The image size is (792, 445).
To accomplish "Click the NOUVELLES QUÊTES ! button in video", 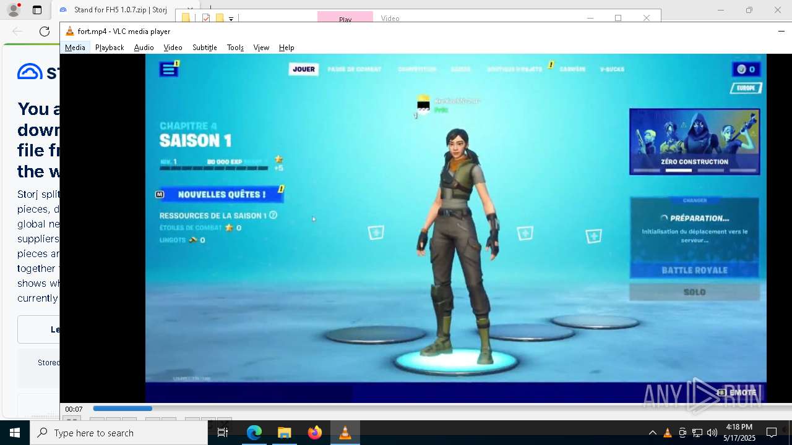I will pyautogui.click(x=221, y=195).
